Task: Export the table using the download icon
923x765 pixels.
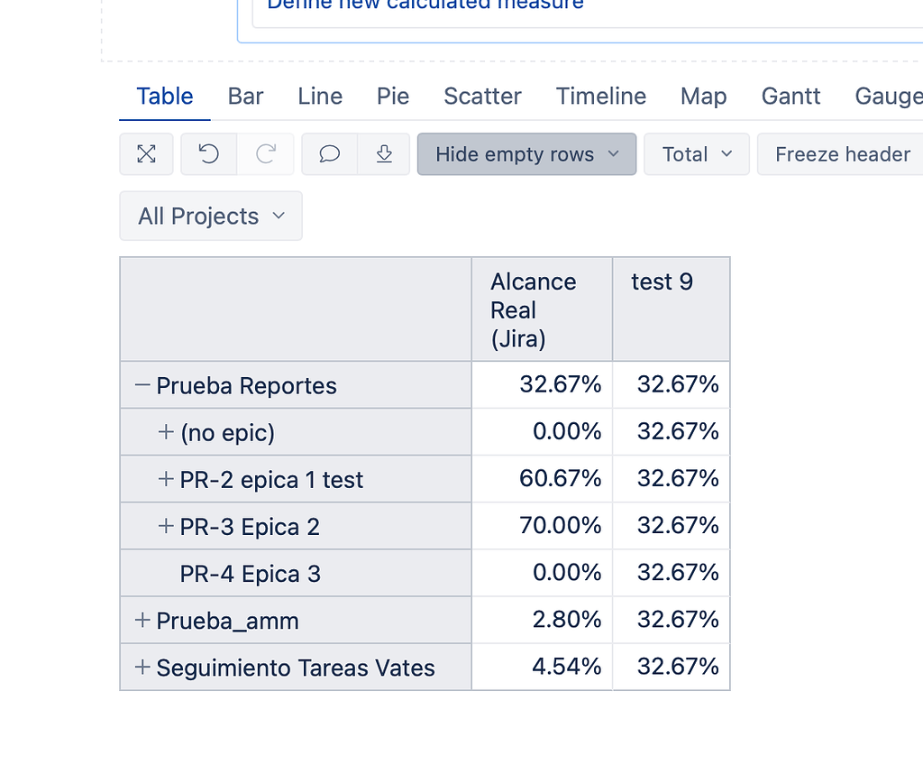Action: (384, 154)
